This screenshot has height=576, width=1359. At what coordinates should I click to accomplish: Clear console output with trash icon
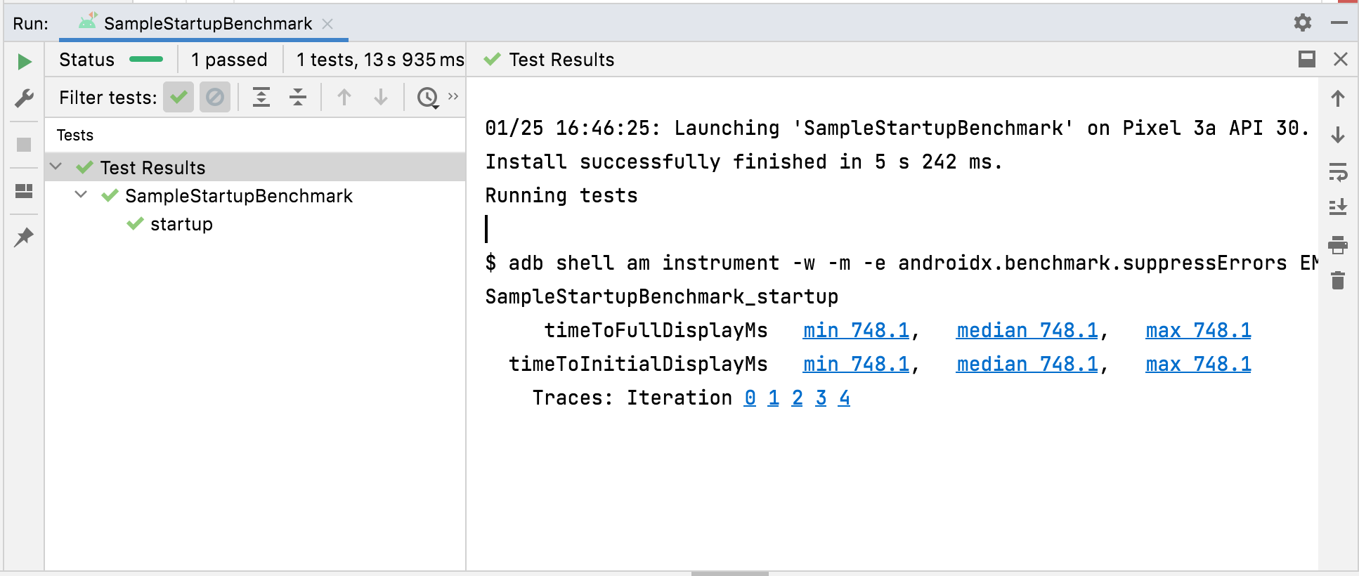tap(1338, 281)
